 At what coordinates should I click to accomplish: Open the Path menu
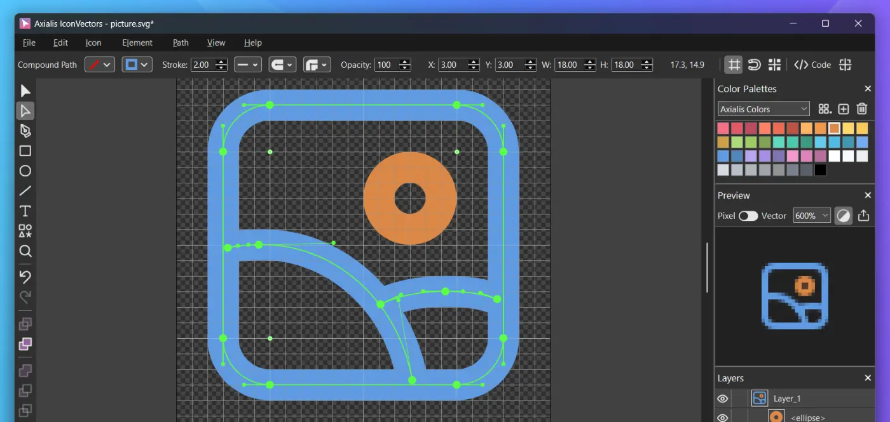181,43
